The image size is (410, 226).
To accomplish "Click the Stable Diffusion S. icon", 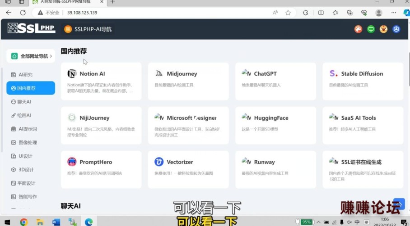I will click(x=333, y=73).
